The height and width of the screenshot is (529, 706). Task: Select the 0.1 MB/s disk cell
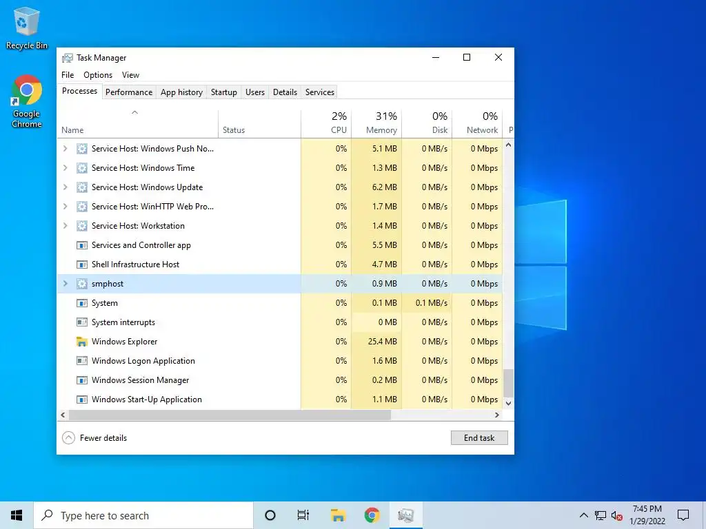tap(427, 303)
